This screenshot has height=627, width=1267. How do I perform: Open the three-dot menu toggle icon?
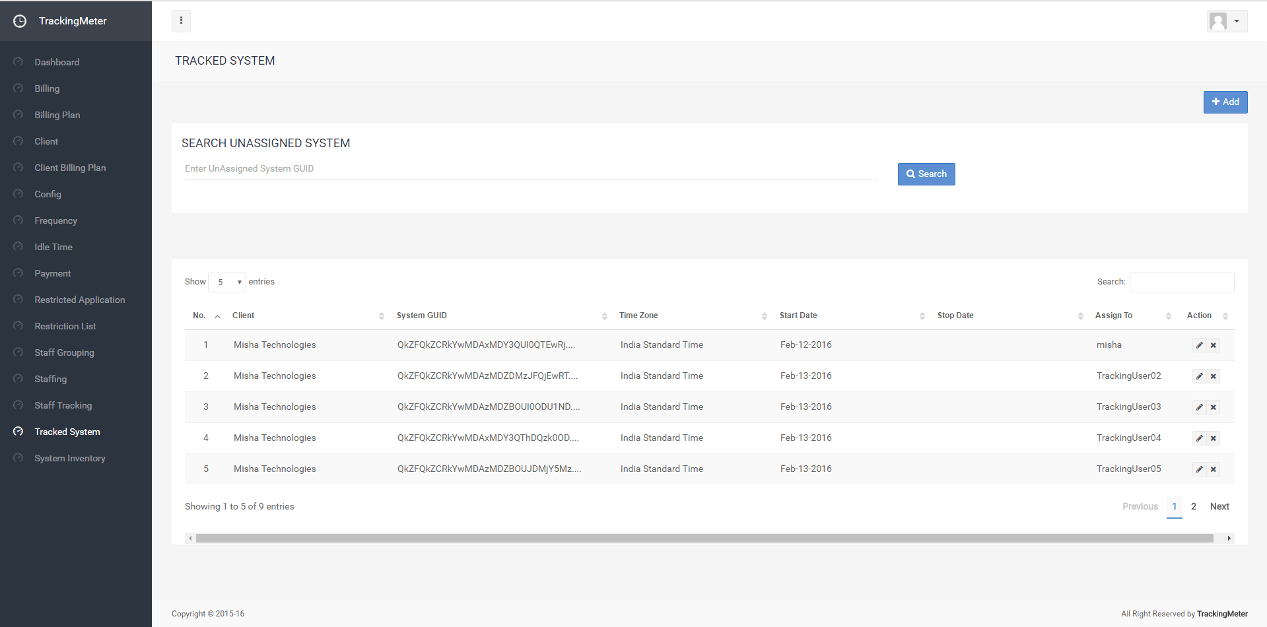coord(181,21)
